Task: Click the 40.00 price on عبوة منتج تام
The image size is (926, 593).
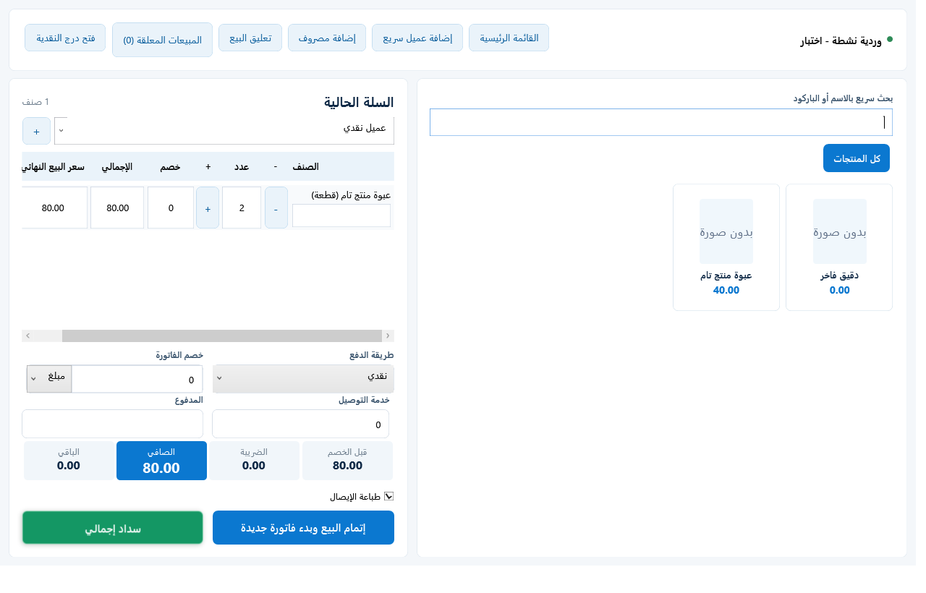Action: (726, 290)
